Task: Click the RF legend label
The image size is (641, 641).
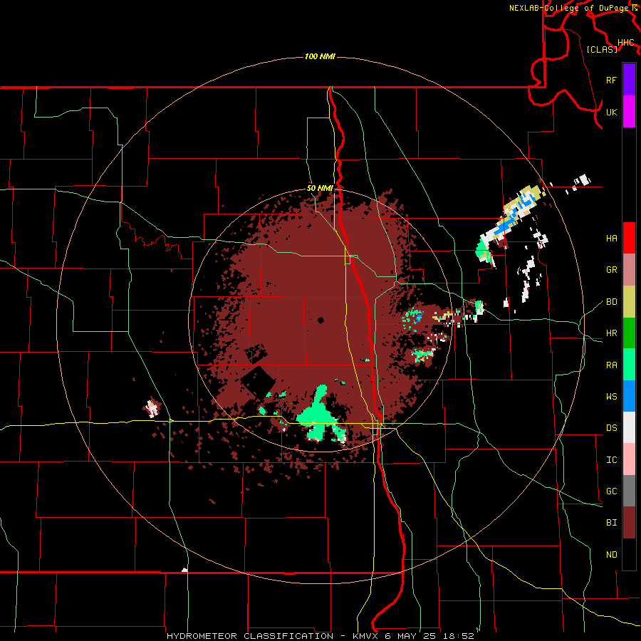Action: pyautogui.click(x=611, y=80)
